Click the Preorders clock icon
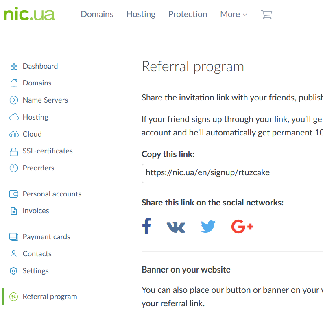Screen dimensions: 323x325 pos(14,168)
